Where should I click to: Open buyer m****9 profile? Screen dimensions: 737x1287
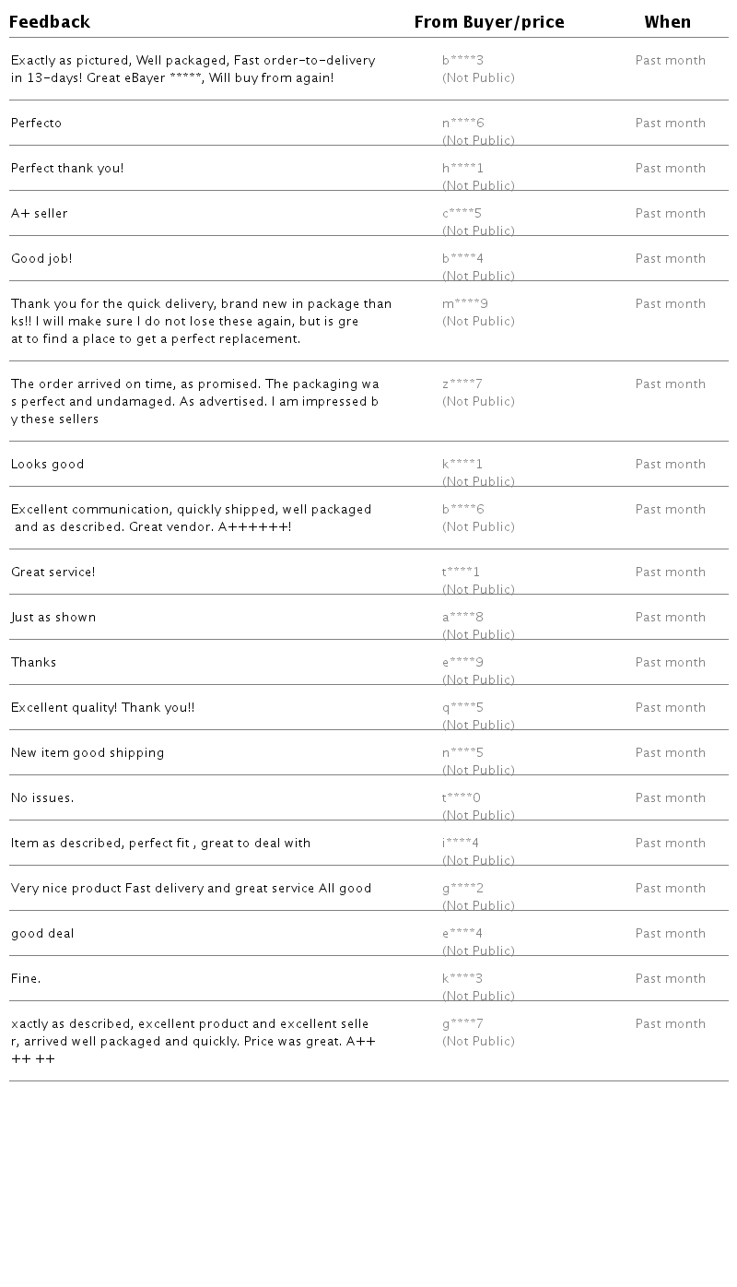tap(464, 304)
